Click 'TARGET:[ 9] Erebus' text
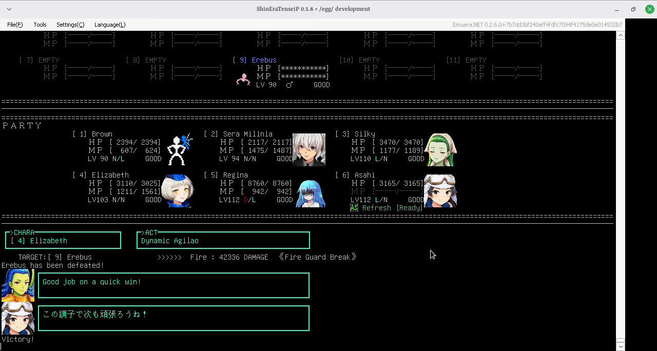657x351 pixels. click(55, 257)
